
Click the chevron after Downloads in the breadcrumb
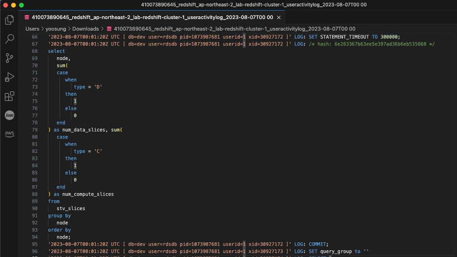(x=102, y=29)
